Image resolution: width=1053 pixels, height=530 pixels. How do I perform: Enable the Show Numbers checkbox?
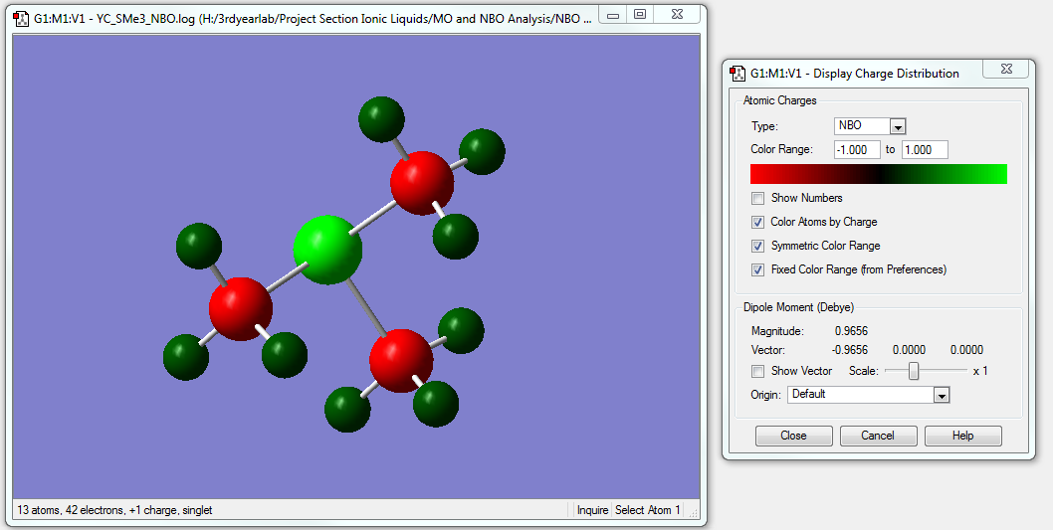(x=758, y=198)
